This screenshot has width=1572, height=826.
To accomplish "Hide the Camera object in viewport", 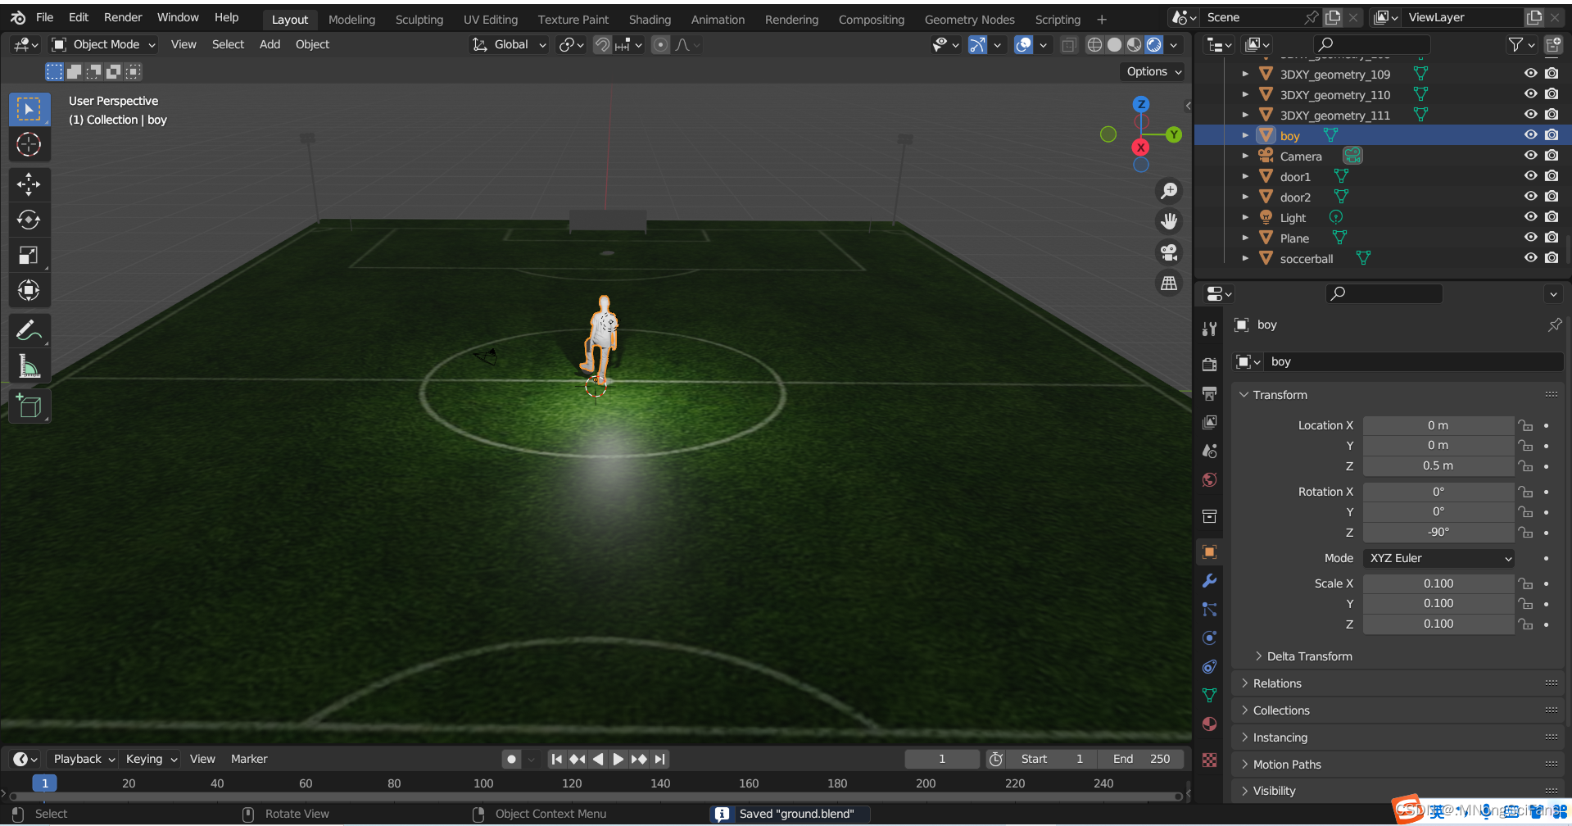I will (1530, 156).
